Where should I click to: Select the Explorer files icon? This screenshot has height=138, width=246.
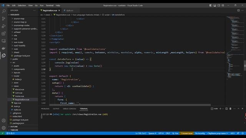click(3, 56)
